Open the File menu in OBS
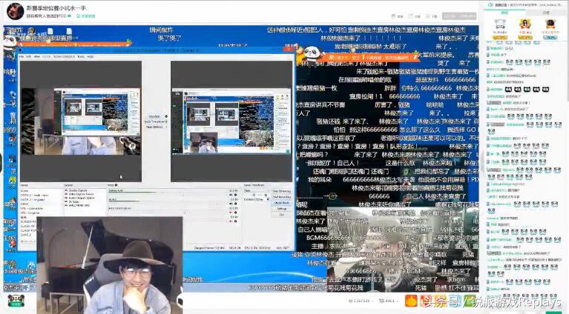The height and width of the screenshot is (314, 569). click(21, 56)
